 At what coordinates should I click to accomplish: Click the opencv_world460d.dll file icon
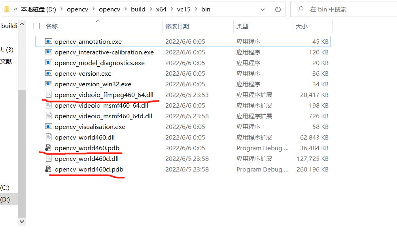(x=49, y=158)
